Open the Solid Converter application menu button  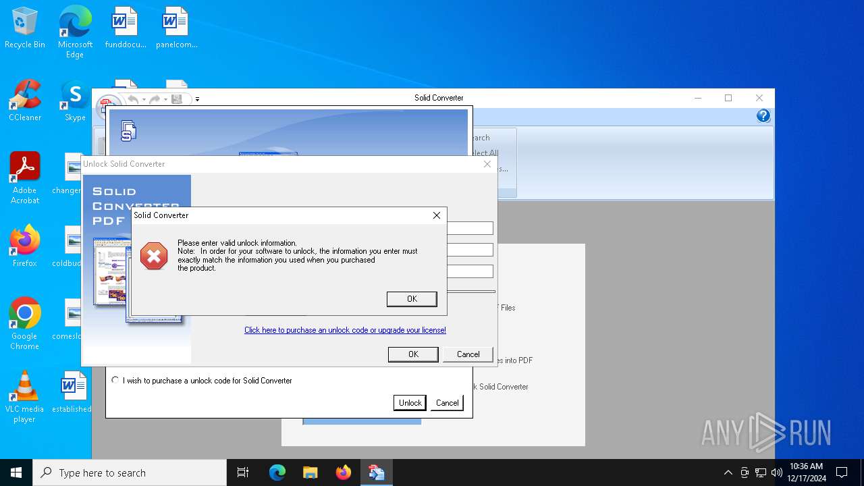click(x=107, y=107)
